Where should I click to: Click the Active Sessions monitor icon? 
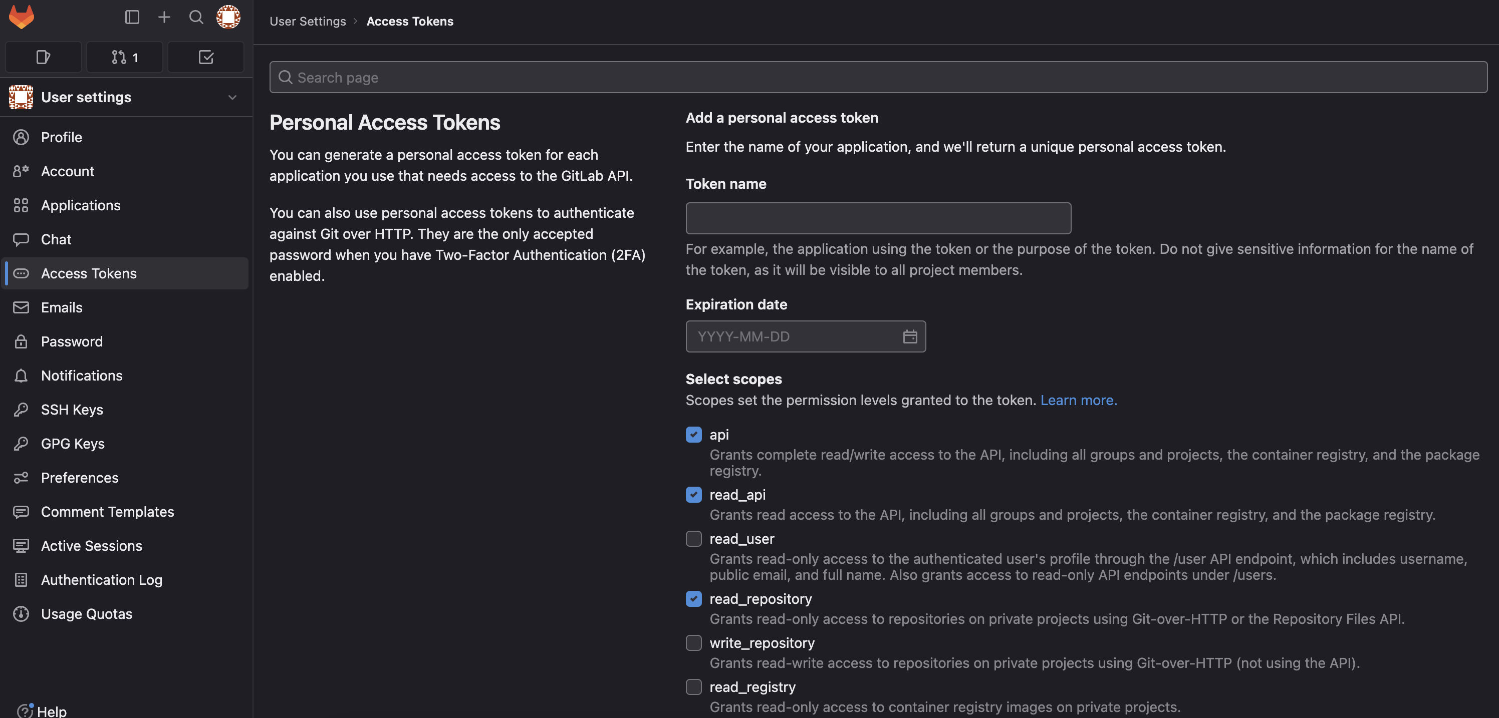(21, 545)
